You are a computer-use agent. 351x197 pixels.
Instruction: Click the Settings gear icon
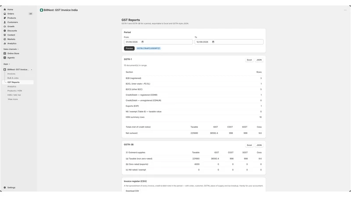5,187
